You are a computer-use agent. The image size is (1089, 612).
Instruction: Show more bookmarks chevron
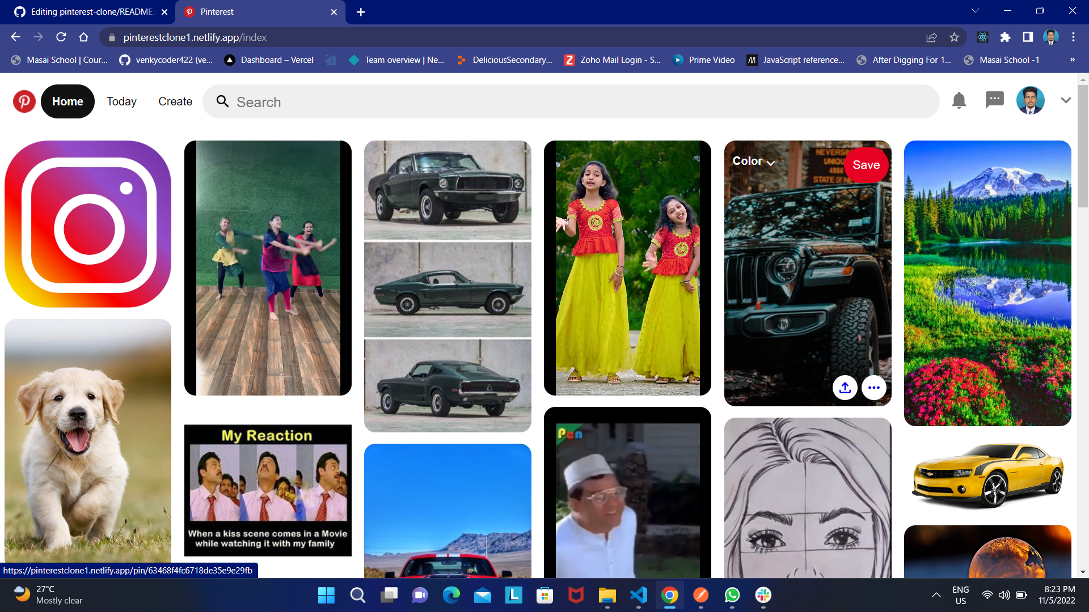(x=1073, y=60)
